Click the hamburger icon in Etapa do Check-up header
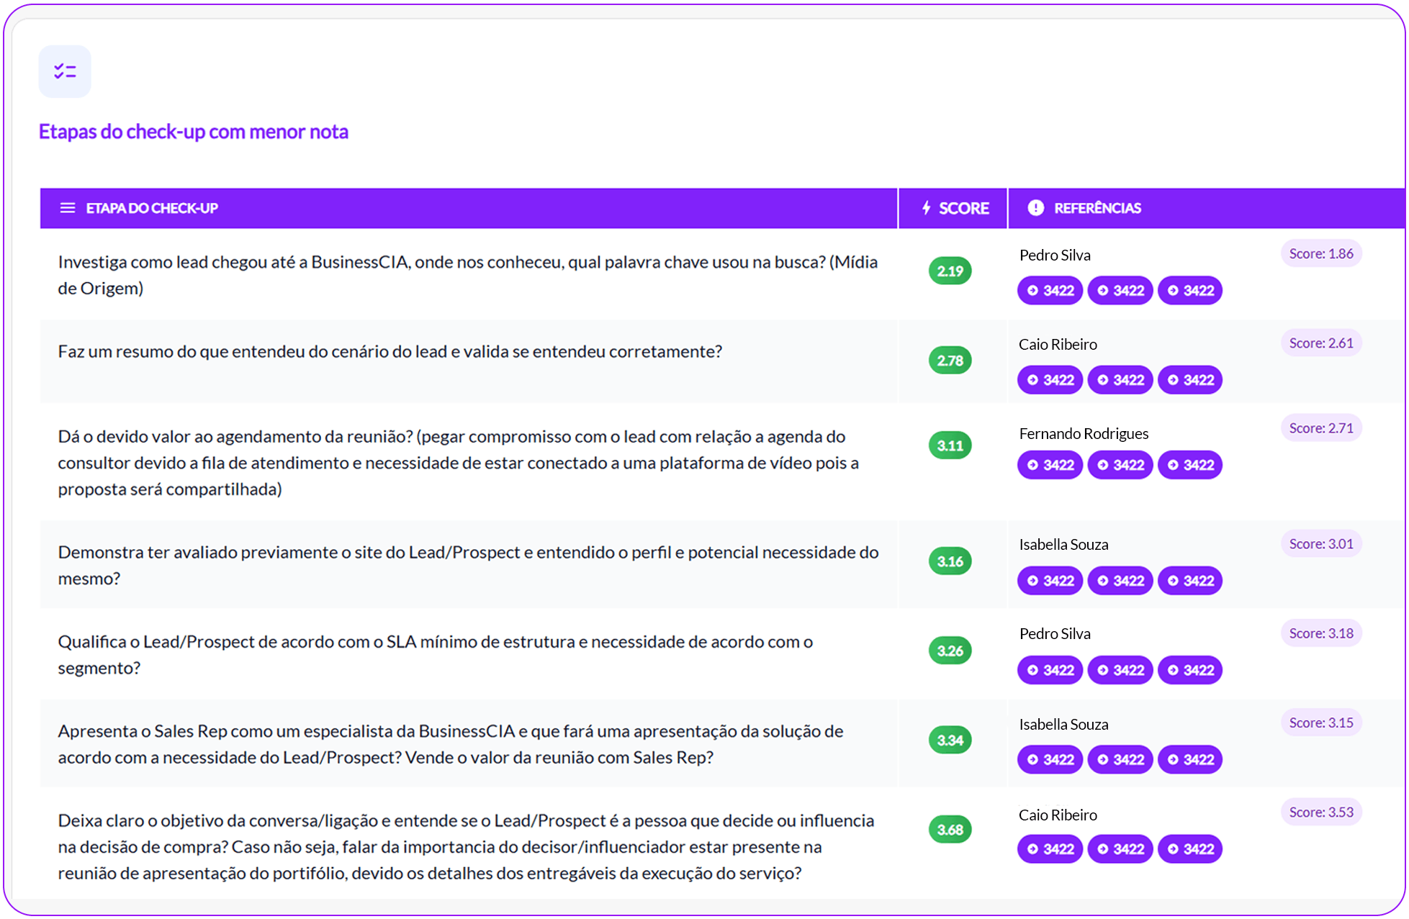1409x919 pixels. pyautogui.click(x=68, y=208)
